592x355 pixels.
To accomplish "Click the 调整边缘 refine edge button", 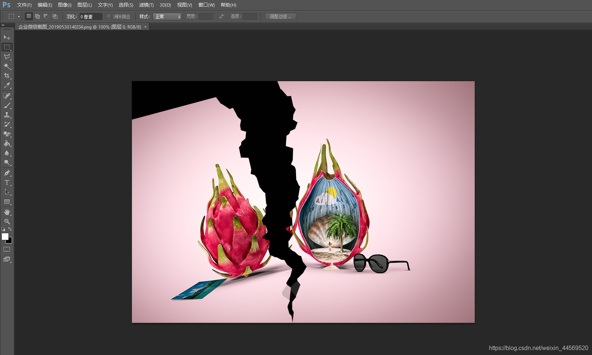I will 280,16.
